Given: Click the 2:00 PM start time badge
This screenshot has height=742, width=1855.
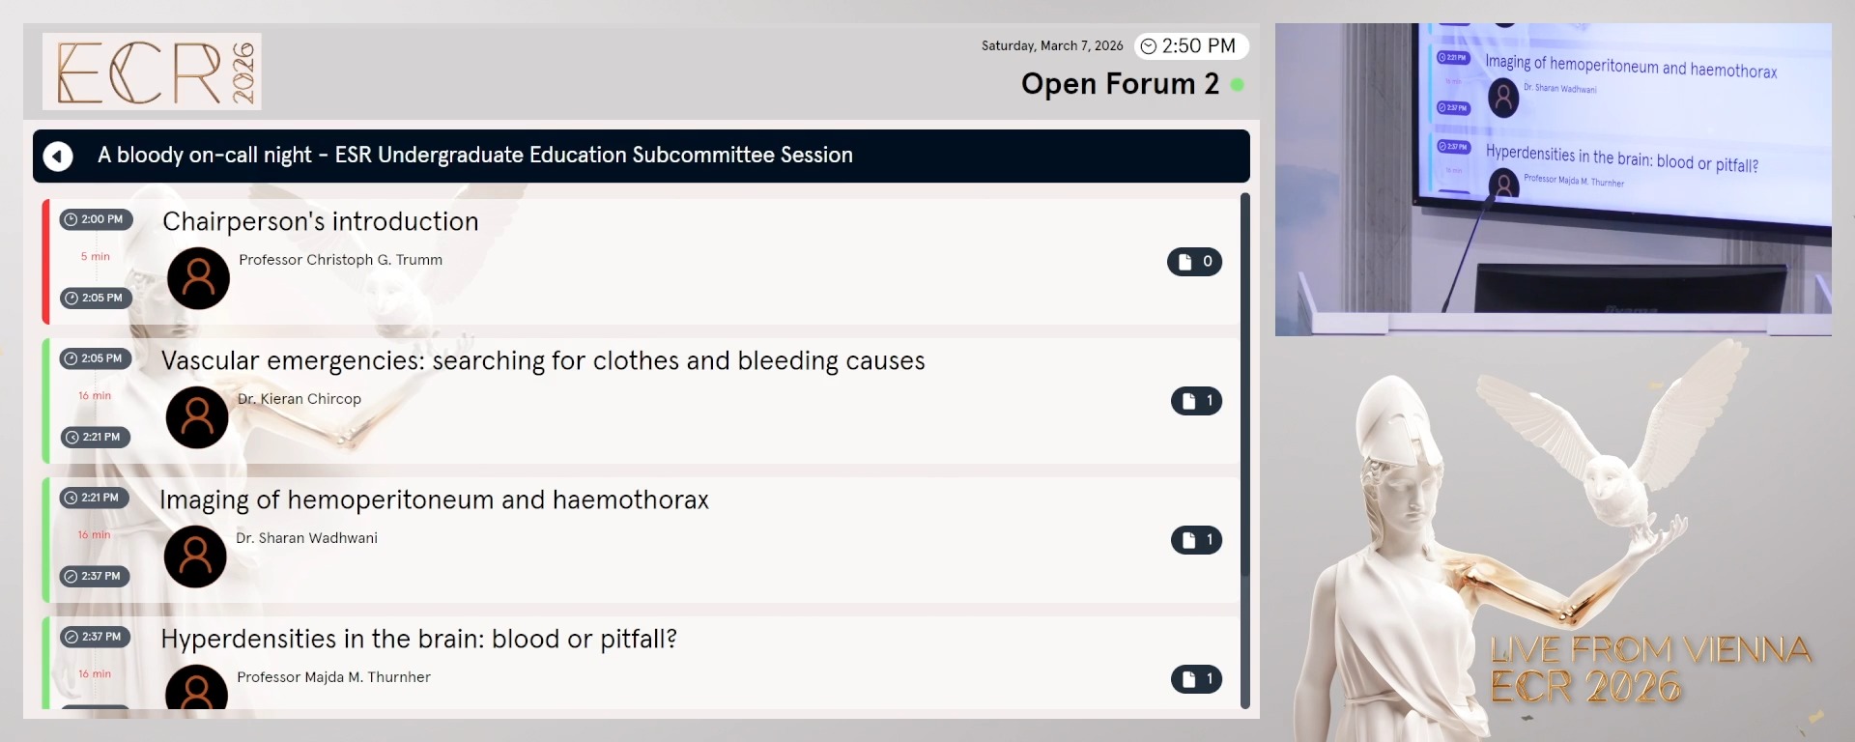Looking at the screenshot, I should click(95, 219).
